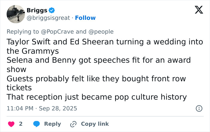
Task: Click the like count number 2
Action: tap(21, 124)
